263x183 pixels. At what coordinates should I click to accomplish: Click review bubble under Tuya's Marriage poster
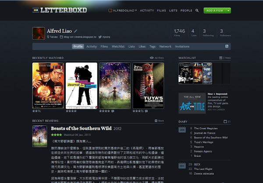pyautogui.click(x=146, y=111)
